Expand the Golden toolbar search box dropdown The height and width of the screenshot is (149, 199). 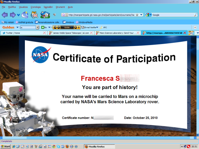[x=37, y=27]
